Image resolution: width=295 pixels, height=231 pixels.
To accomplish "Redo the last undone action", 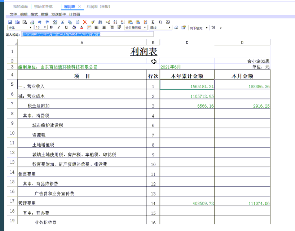I will tap(47, 22).
